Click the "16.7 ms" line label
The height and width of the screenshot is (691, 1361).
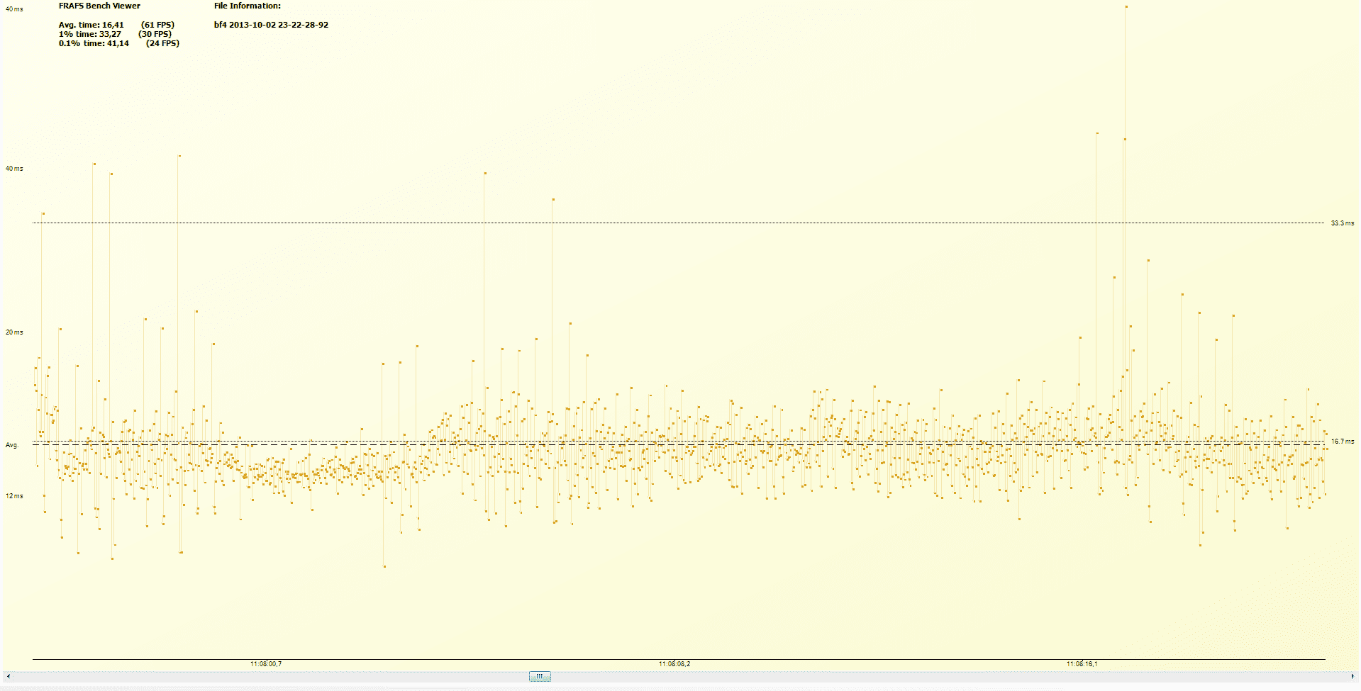click(1342, 442)
